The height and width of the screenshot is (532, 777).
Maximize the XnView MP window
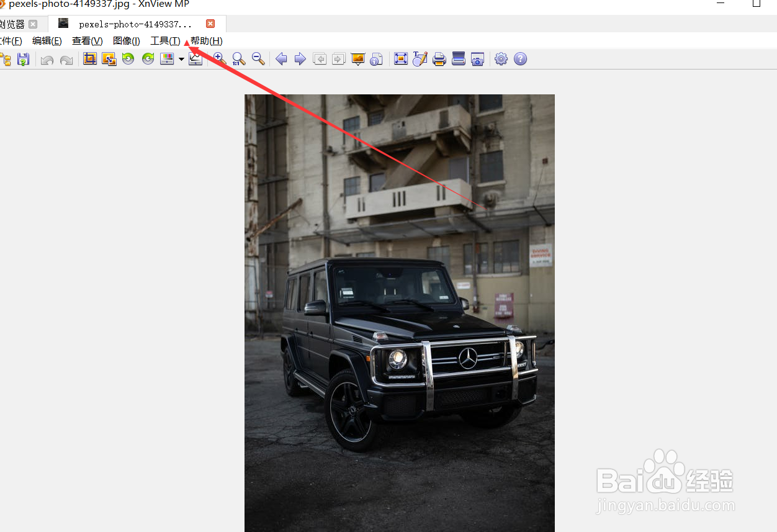point(757,4)
